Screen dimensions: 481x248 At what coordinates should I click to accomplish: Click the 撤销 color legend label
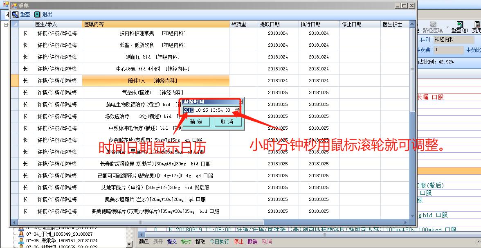(252, 242)
